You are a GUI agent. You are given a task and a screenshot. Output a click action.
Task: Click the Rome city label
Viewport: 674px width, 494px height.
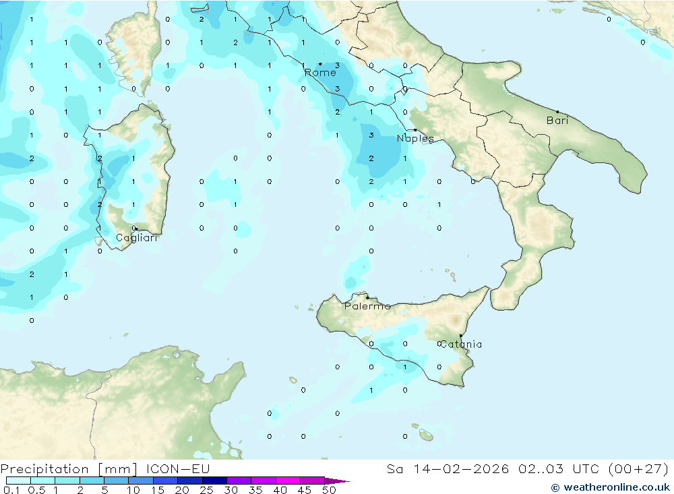click(320, 73)
